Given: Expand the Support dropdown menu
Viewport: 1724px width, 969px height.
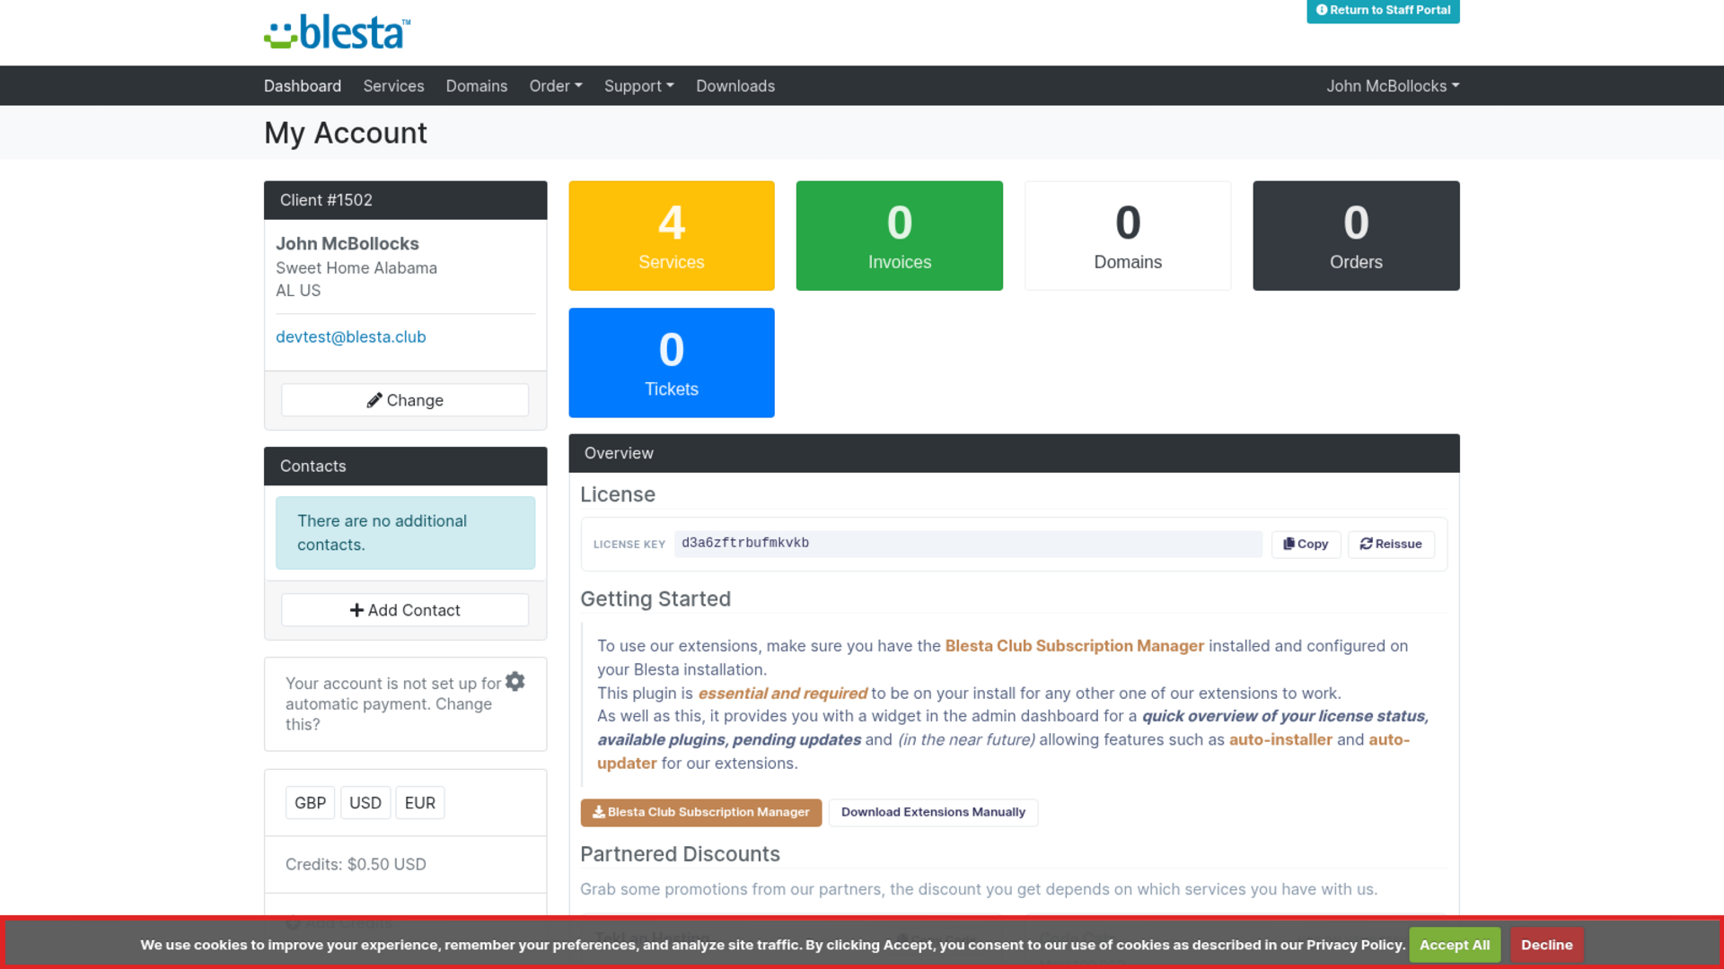Looking at the screenshot, I should [639, 86].
